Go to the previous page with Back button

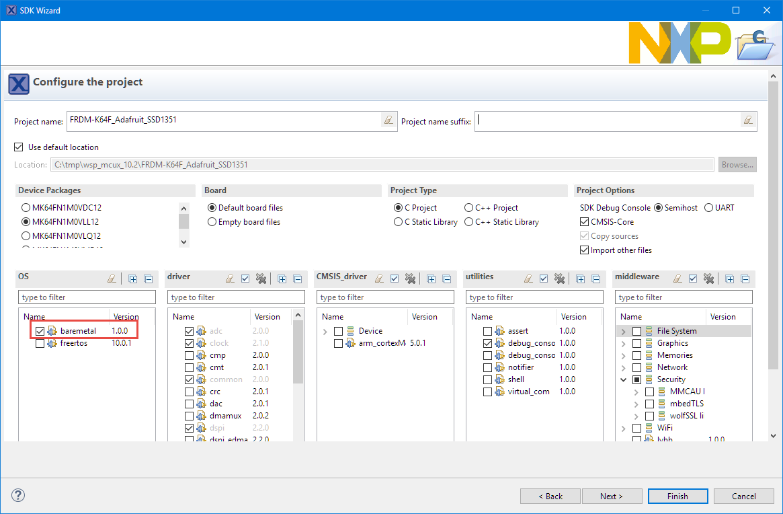pyautogui.click(x=550, y=496)
